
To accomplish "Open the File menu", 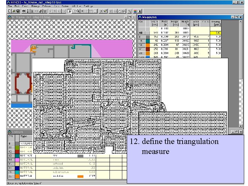I will 10,6.
